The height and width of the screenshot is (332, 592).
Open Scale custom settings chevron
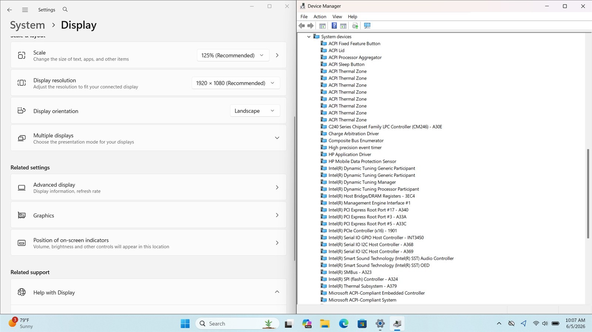(277, 55)
